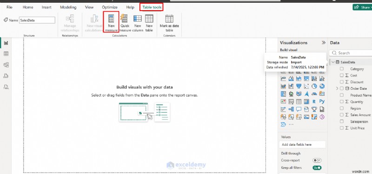The image size is (372, 174).
Task: Open more visuals ellipsis menu
Action: click(x=291, y=124)
